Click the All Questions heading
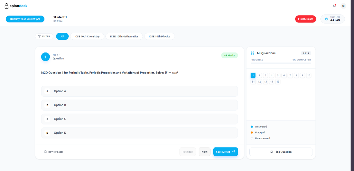Image resolution: width=354 pixels, height=171 pixels. coord(266,53)
